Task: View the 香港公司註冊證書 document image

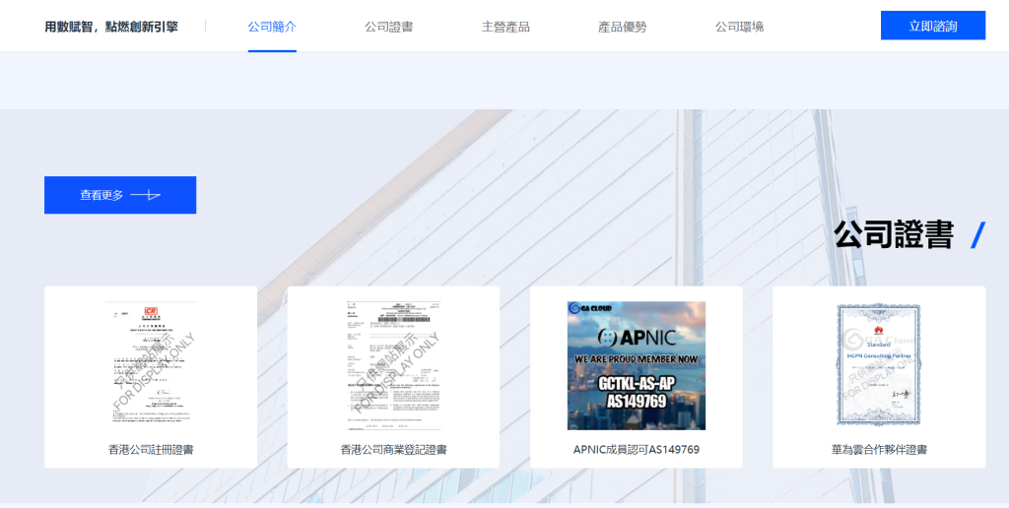Action: [151, 364]
